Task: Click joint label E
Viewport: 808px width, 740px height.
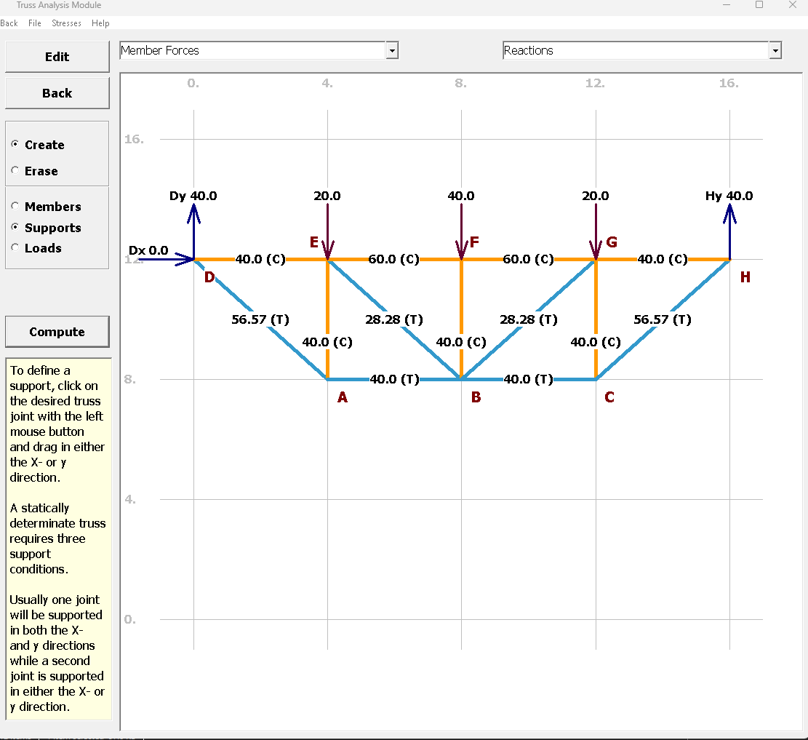Action: point(314,242)
